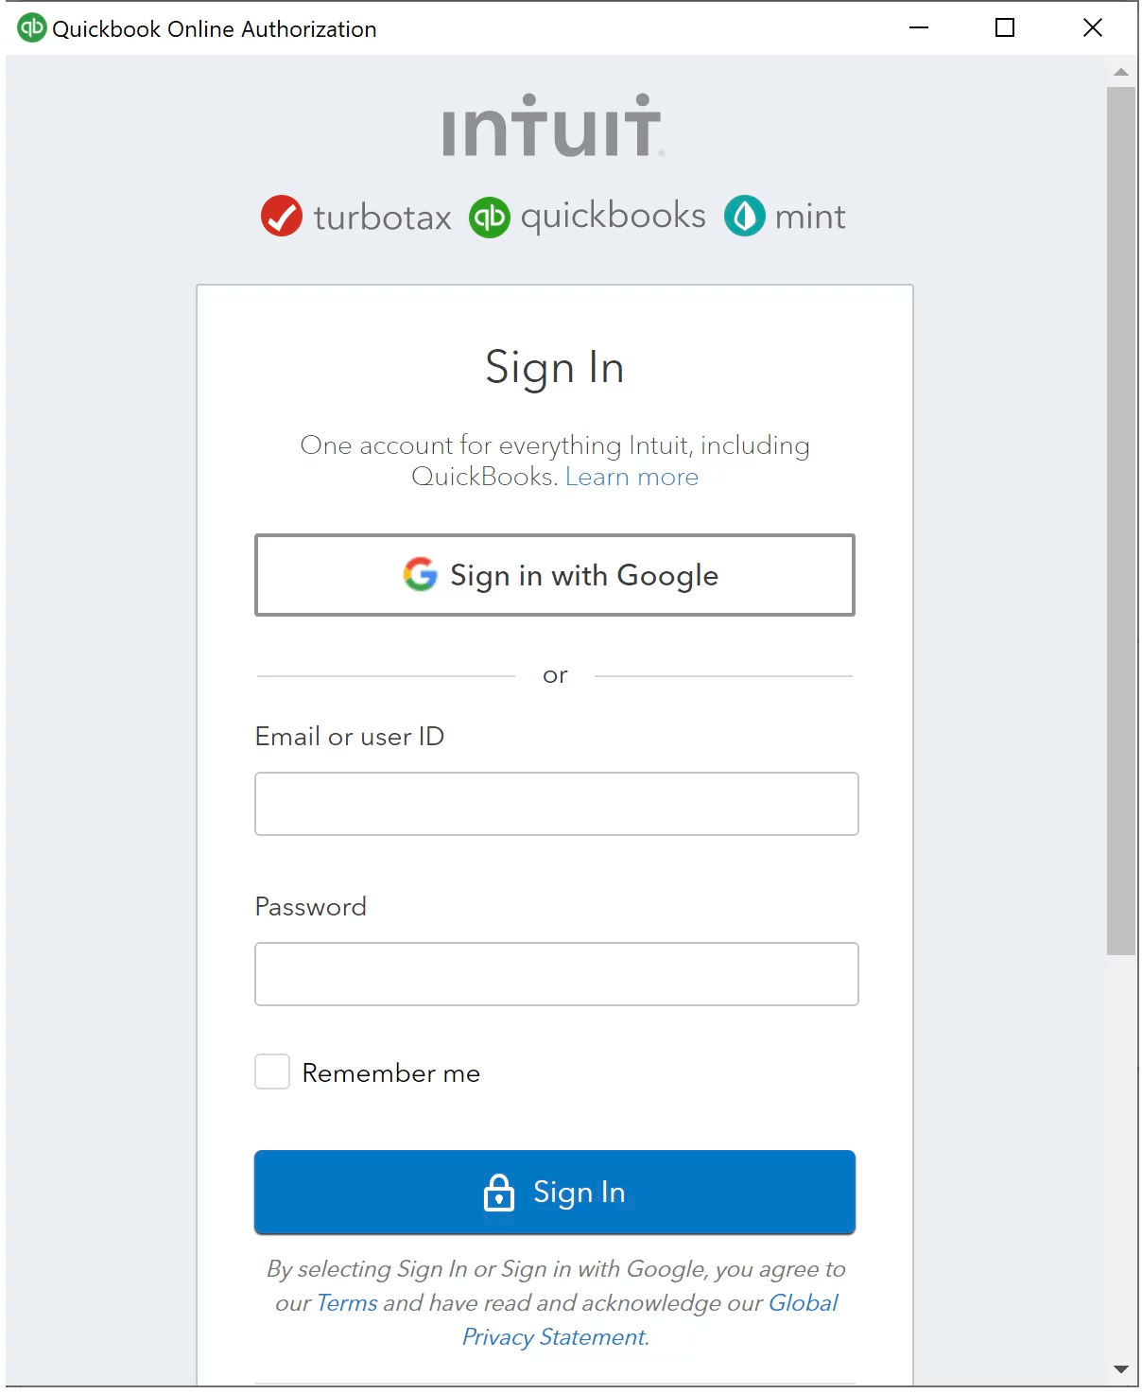Click the 'quickbooks' brand label

613,216
